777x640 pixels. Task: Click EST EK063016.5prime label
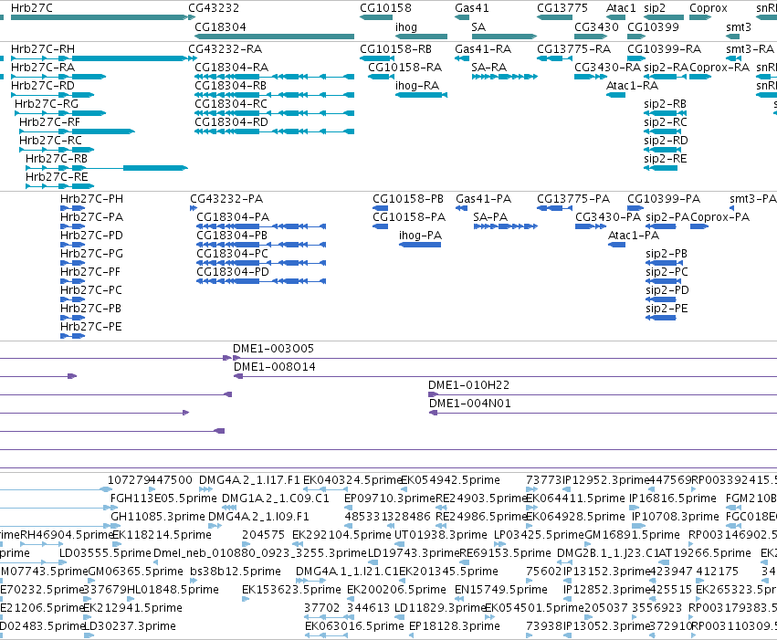pyautogui.click(x=354, y=625)
